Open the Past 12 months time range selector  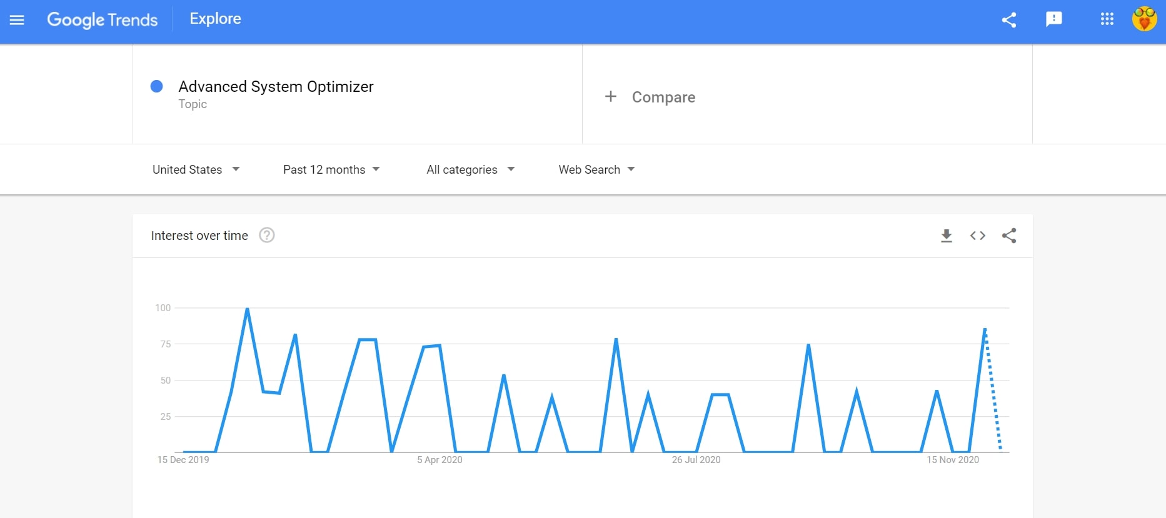point(331,169)
